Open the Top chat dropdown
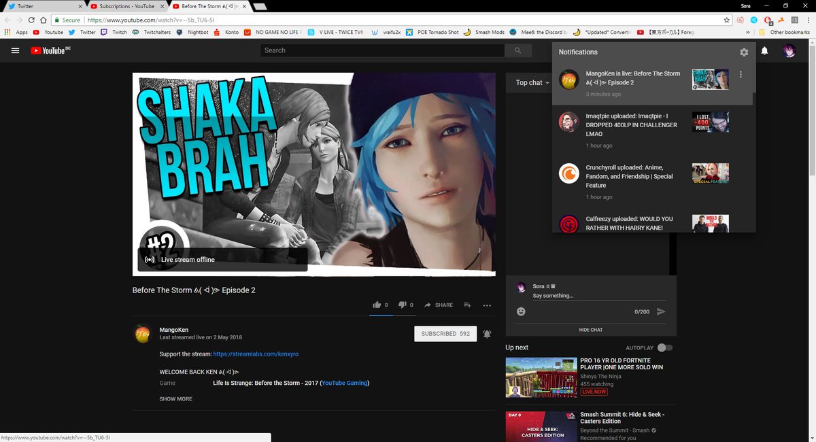This screenshot has width=816, height=442. click(x=532, y=83)
